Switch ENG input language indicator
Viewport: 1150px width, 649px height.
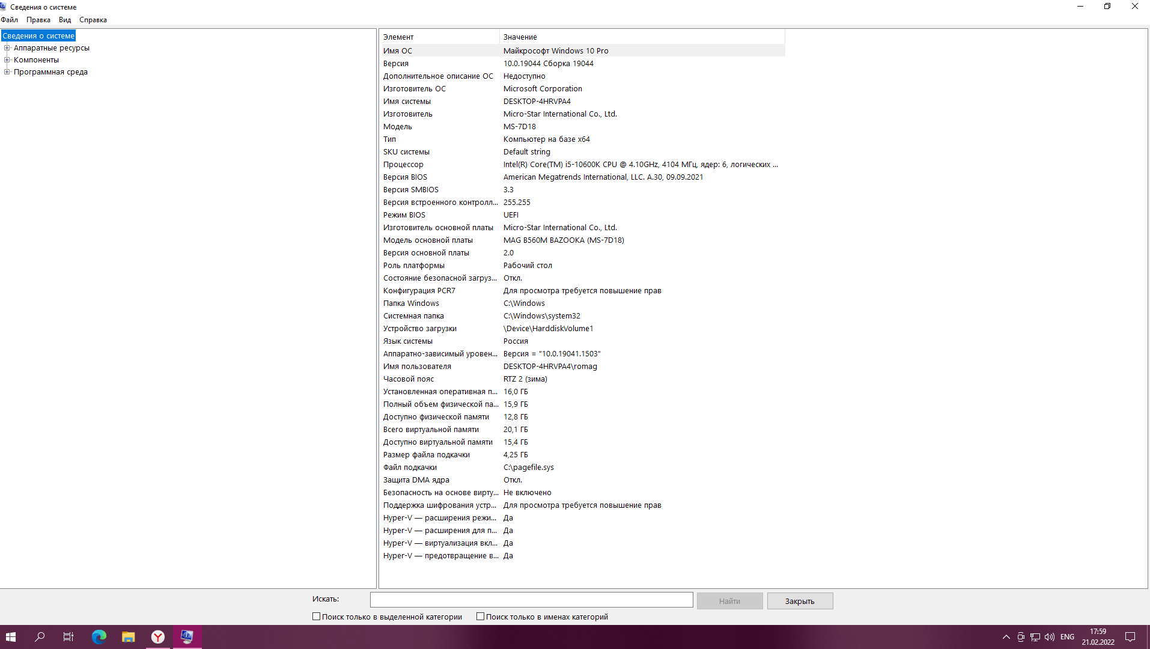(1067, 637)
